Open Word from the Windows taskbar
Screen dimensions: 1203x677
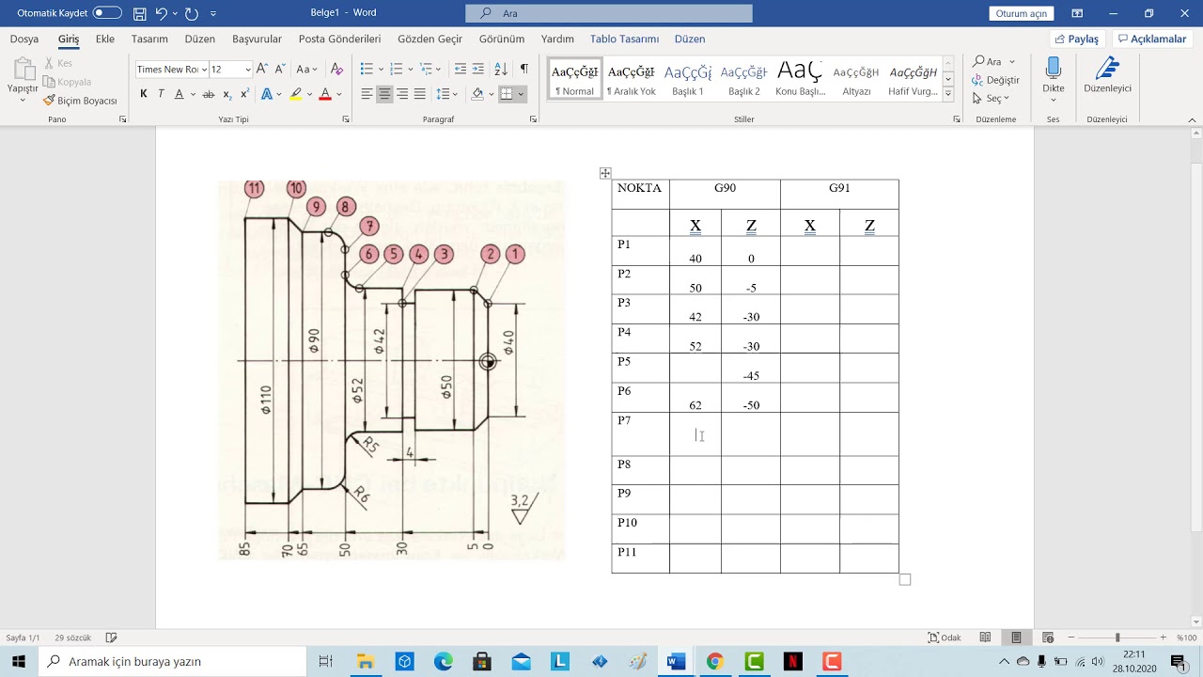[x=675, y=661]
